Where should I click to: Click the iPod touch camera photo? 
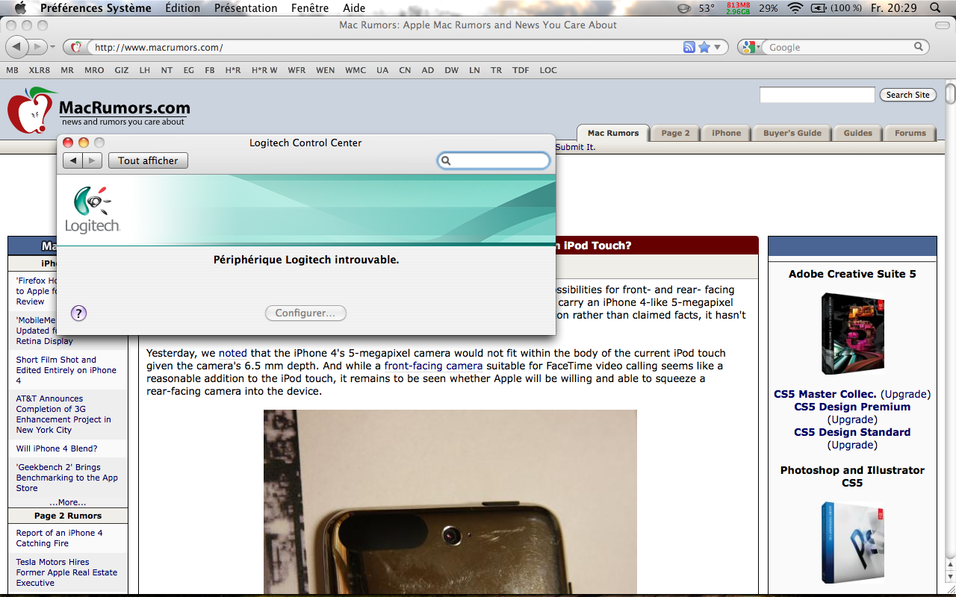450,501
